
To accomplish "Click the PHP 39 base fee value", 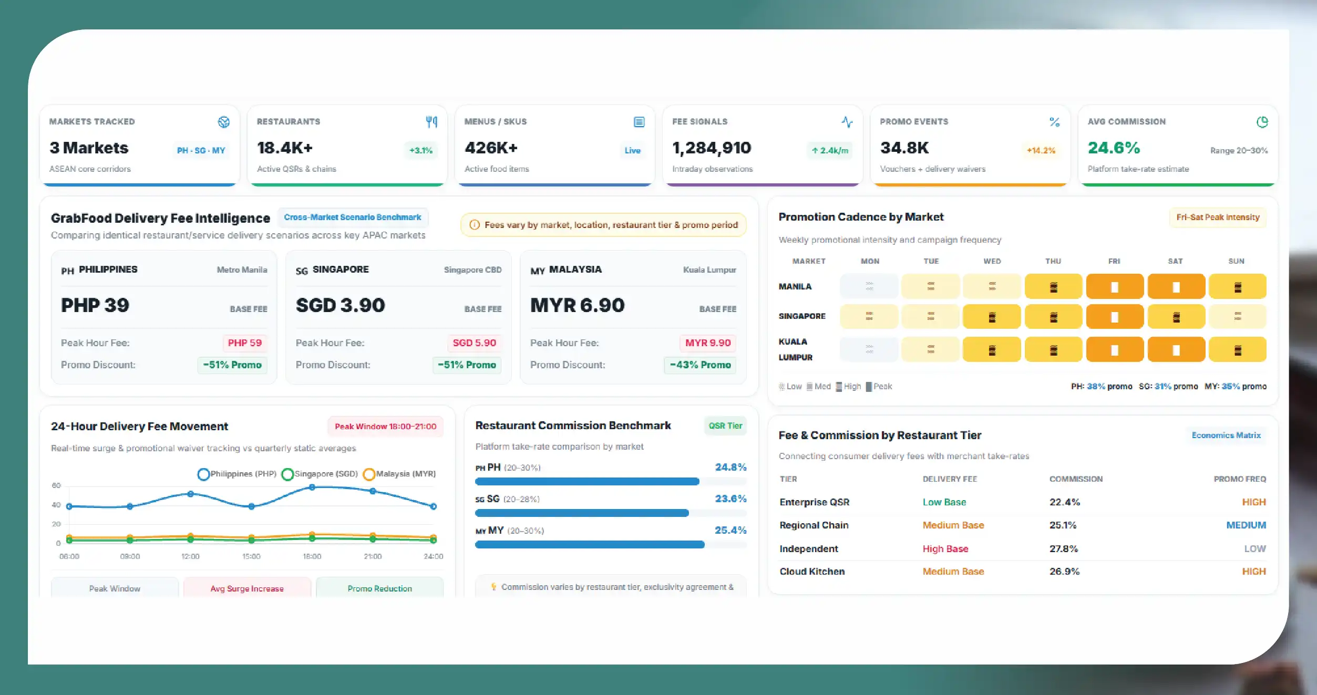I will (x=95, y=305).
